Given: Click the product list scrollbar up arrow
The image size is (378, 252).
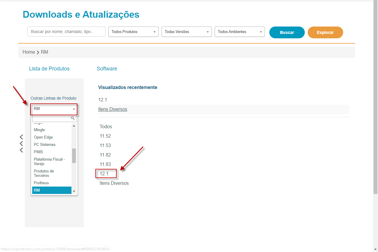Looking at the screenshot, I should pos(74,126).
